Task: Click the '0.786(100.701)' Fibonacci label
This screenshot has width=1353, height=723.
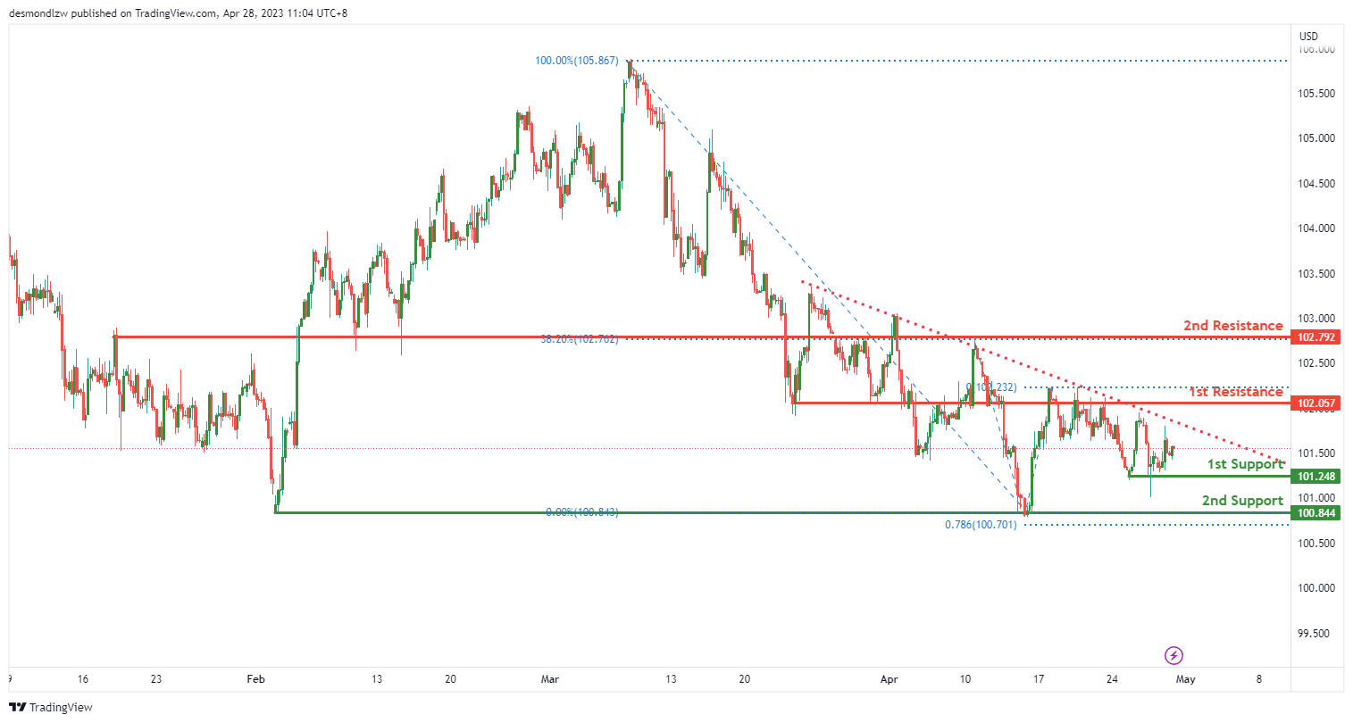Action: [981, 525]
